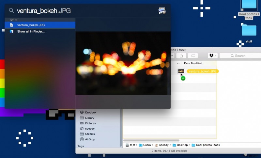Click the disk icon in Finder path bar

pyautogui.click(x=127, y=145)
